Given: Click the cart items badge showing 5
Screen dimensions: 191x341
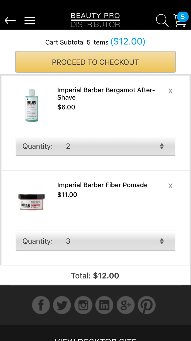Looking at the screenshot, I should coord(182,17).
